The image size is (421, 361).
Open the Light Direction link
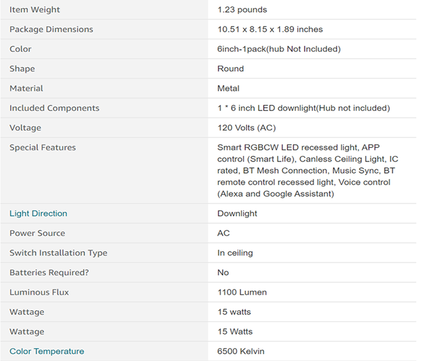coord(38,214)
